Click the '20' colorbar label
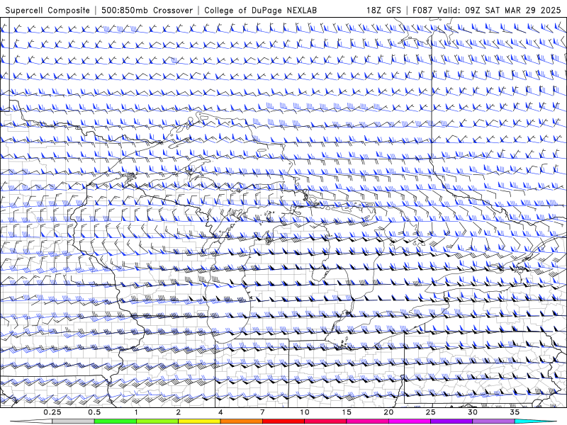The image size is (567, 425). coord(388,412)
